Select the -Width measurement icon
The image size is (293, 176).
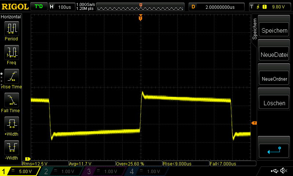tap(11, 148)
